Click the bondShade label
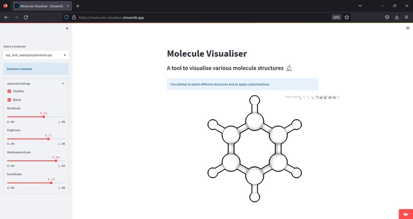Viewport: 413px width, 219px height. (14, 174)
